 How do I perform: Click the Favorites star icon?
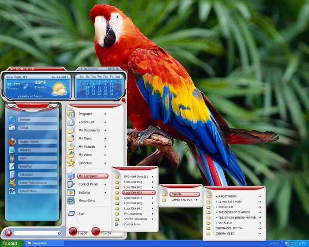click(x=71, y=163)
